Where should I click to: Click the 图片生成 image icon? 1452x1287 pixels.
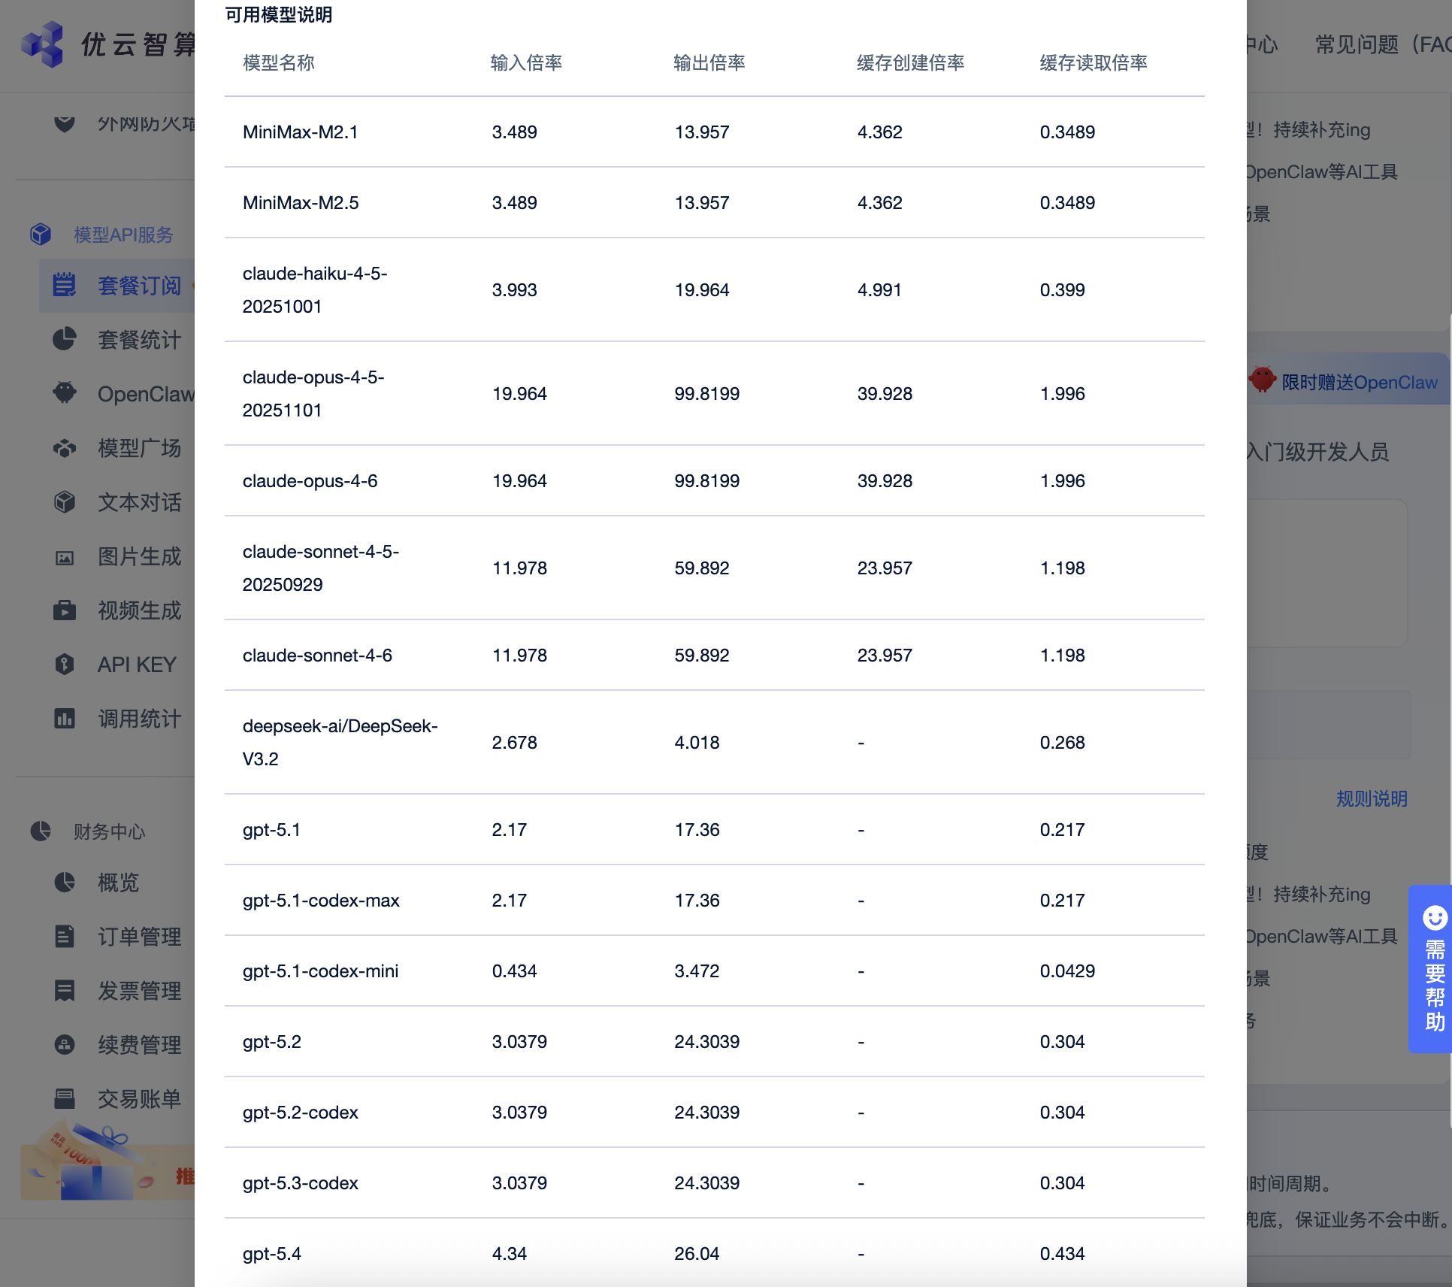click(x=65, y=557)
